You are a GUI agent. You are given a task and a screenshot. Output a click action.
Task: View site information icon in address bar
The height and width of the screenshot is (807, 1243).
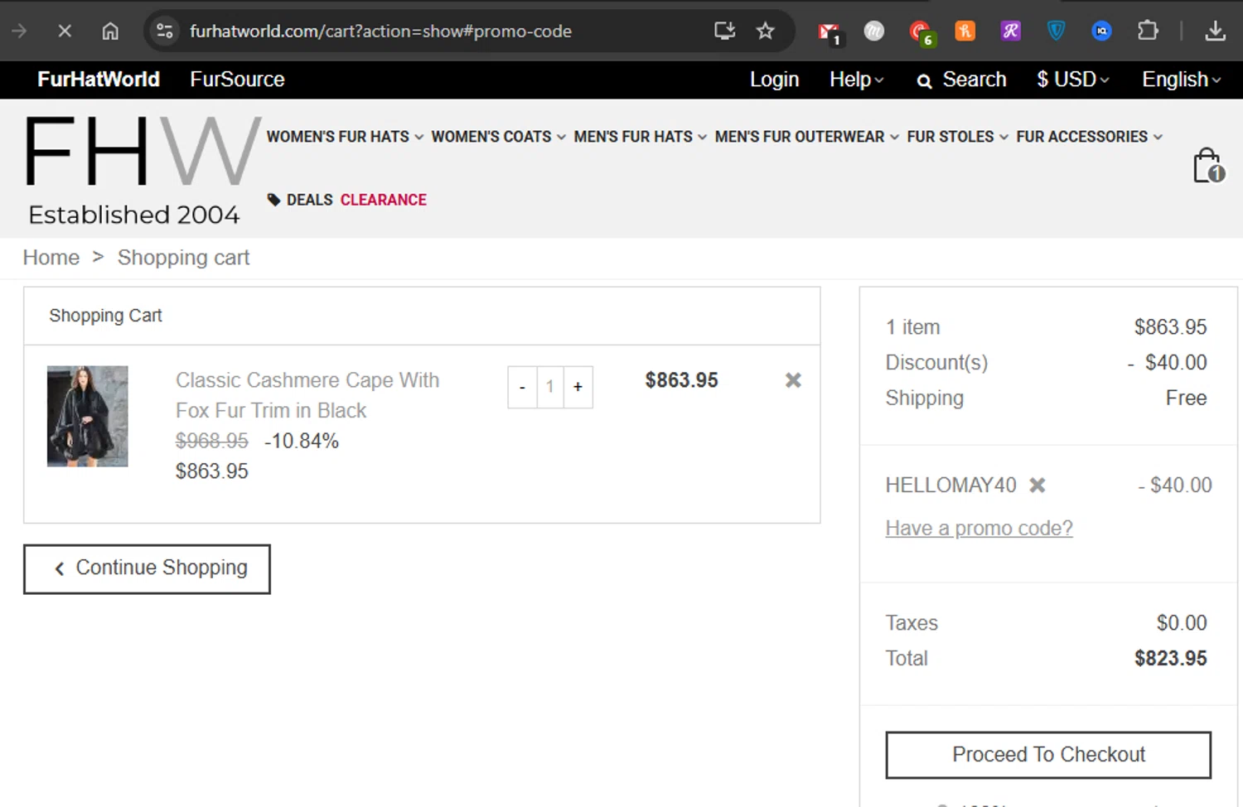[x=165, y=31]
